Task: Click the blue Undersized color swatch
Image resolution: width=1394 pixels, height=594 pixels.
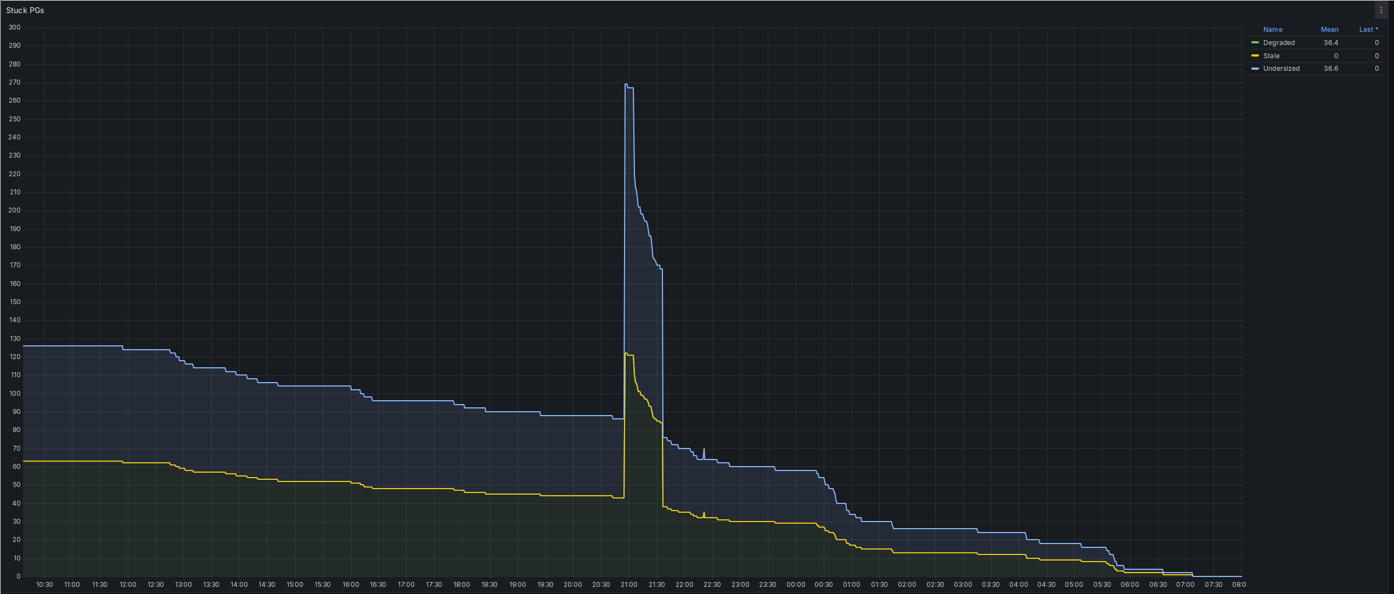Action: pyautogui.click(x=1255, y=69)
